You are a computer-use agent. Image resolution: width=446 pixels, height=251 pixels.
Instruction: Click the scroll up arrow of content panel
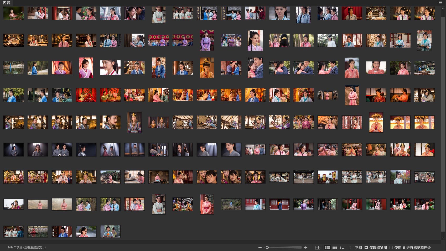[x=443, y=8]
